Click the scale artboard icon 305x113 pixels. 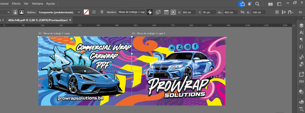(x=158, y=12)
